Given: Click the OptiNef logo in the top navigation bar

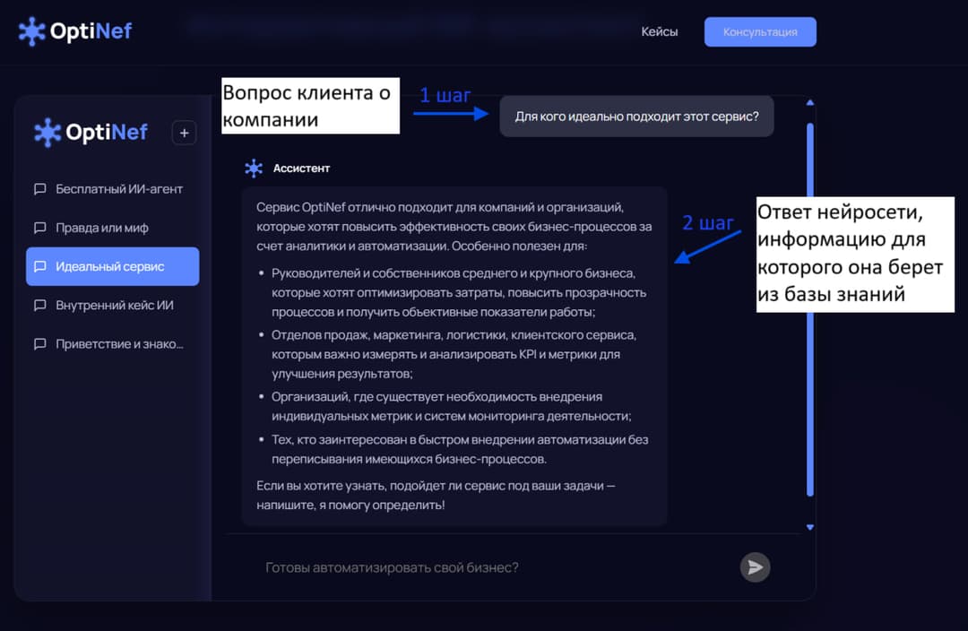Looking at the screenshot, I should (75, 30).
